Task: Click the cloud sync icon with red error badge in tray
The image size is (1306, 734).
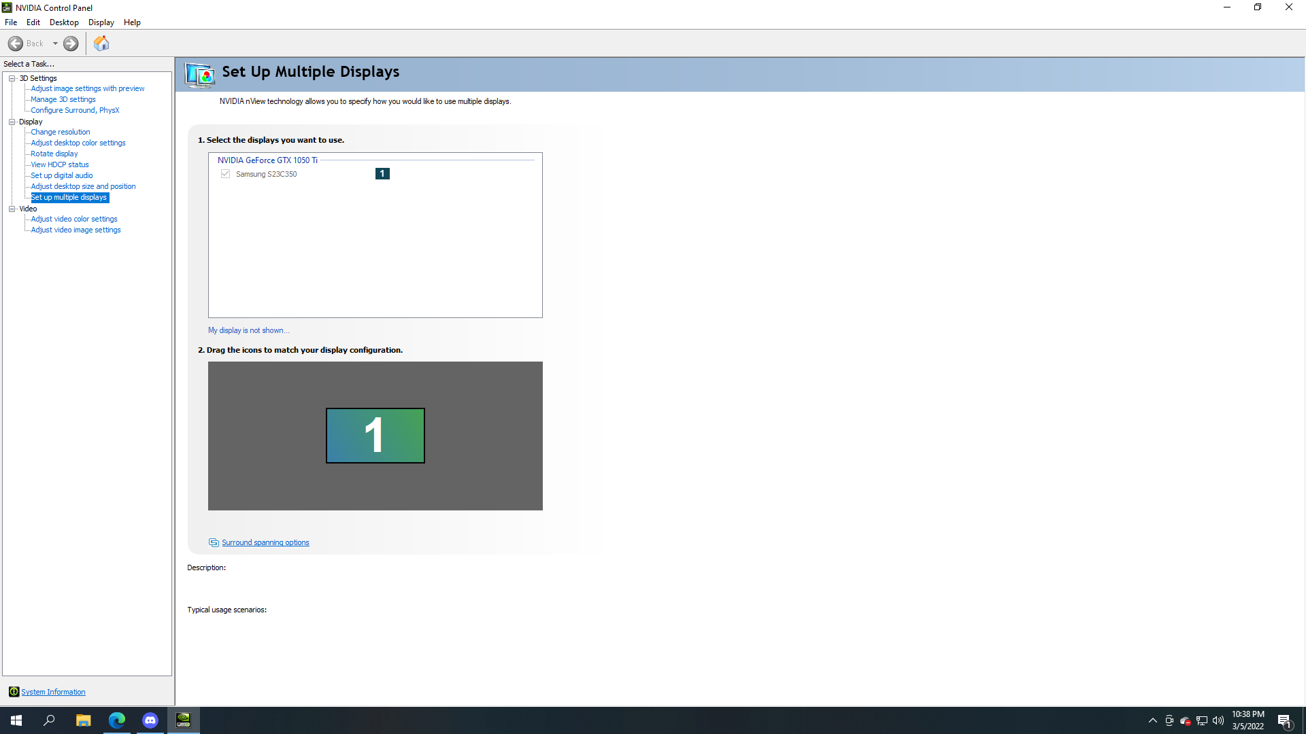Action: click(1186, 720)
